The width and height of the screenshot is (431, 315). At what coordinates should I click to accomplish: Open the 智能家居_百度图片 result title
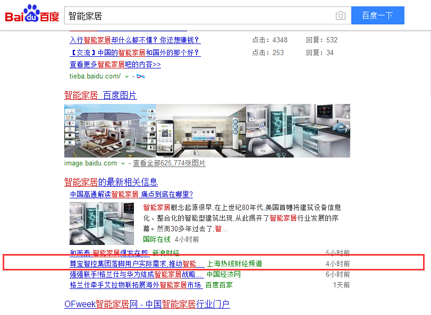point(100,95)
